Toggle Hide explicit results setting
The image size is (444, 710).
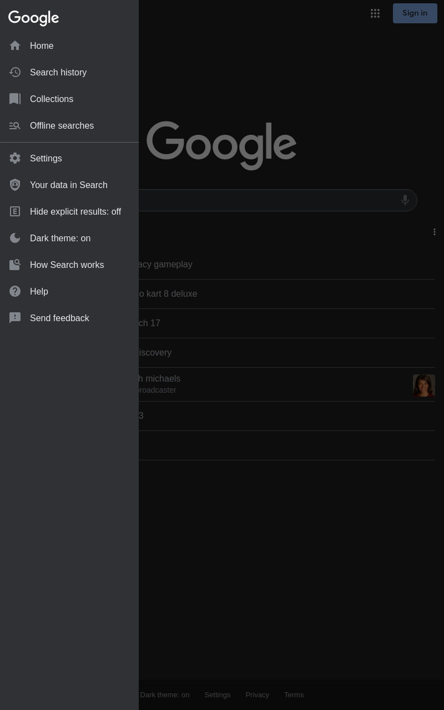[x=69, y=211]
